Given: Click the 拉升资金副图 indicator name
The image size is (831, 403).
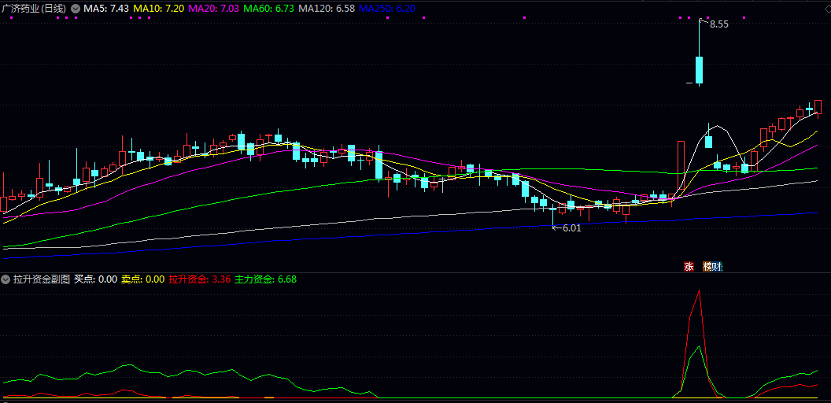Looking at the screenshot, I should coord(41,279).
